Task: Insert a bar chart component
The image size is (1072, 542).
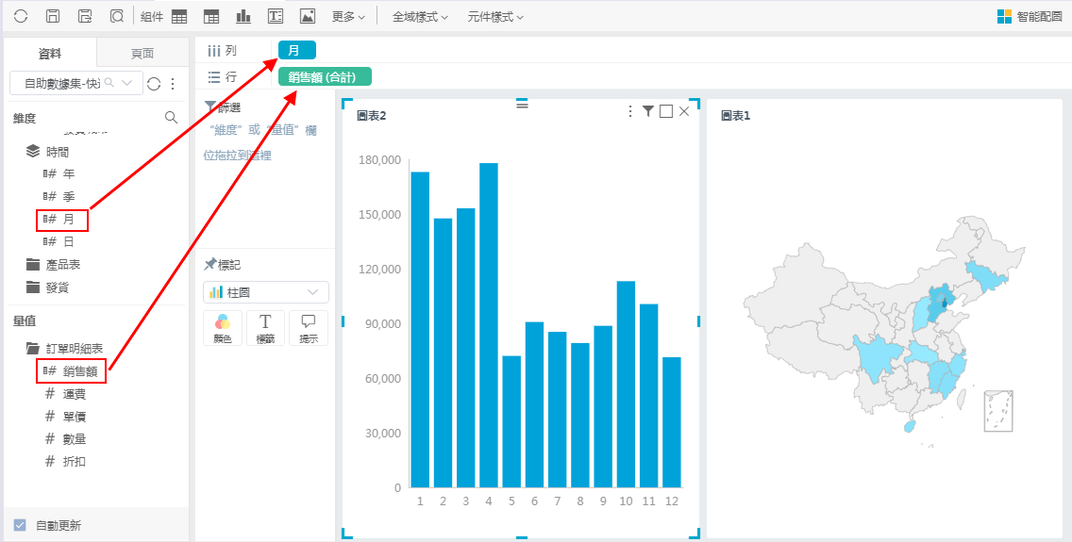Action: (243, 16)
